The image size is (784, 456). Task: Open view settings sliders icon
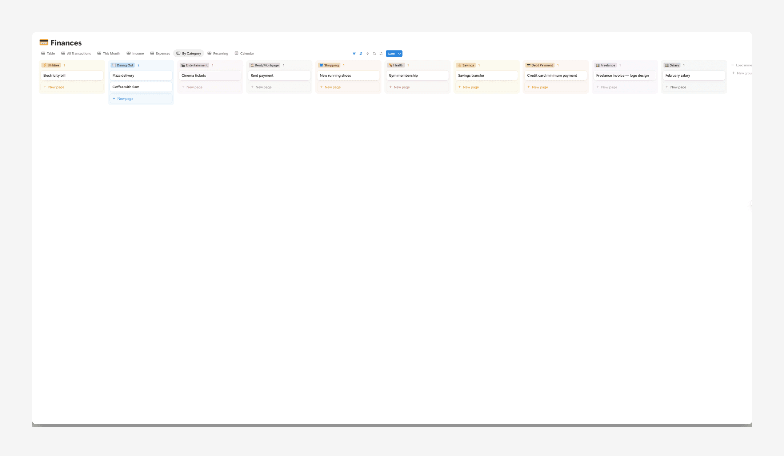[381, 54]
